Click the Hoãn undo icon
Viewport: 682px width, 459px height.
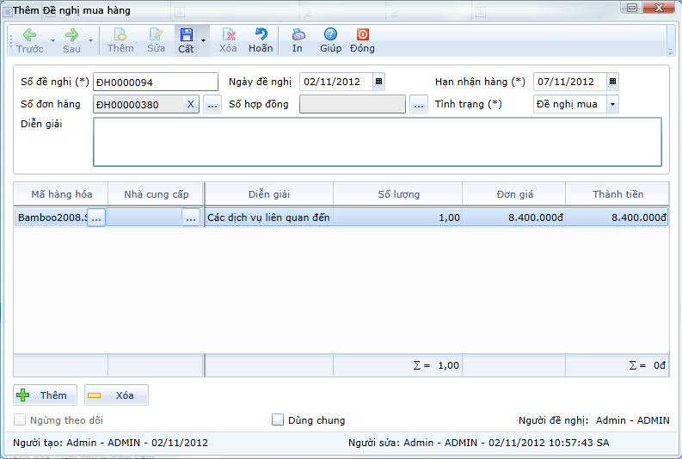click(261, 35)
